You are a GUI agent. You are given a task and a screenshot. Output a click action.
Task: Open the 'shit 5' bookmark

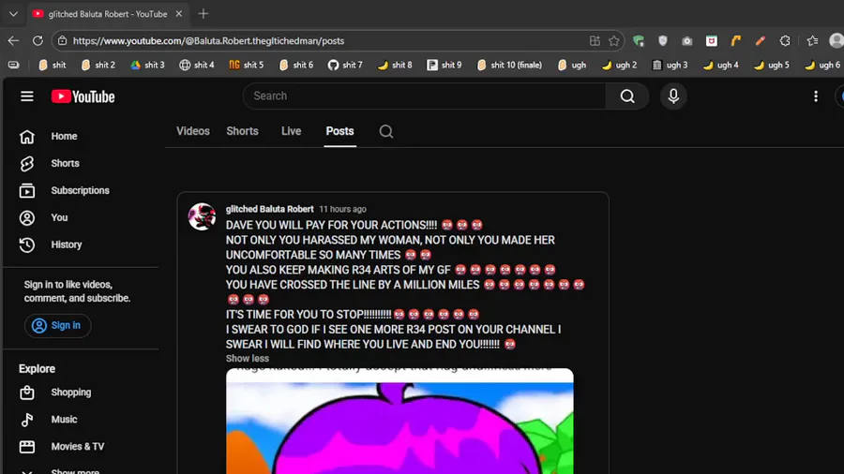[x=246, y=65]
